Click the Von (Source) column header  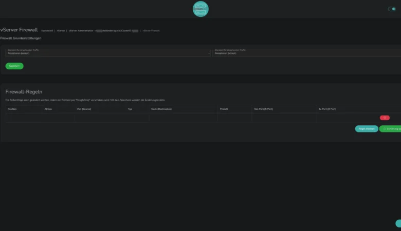84,109
